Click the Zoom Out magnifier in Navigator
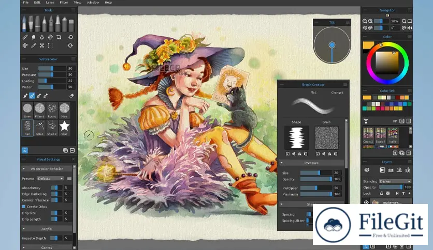The image size is (433, 250). click(365, 21)
